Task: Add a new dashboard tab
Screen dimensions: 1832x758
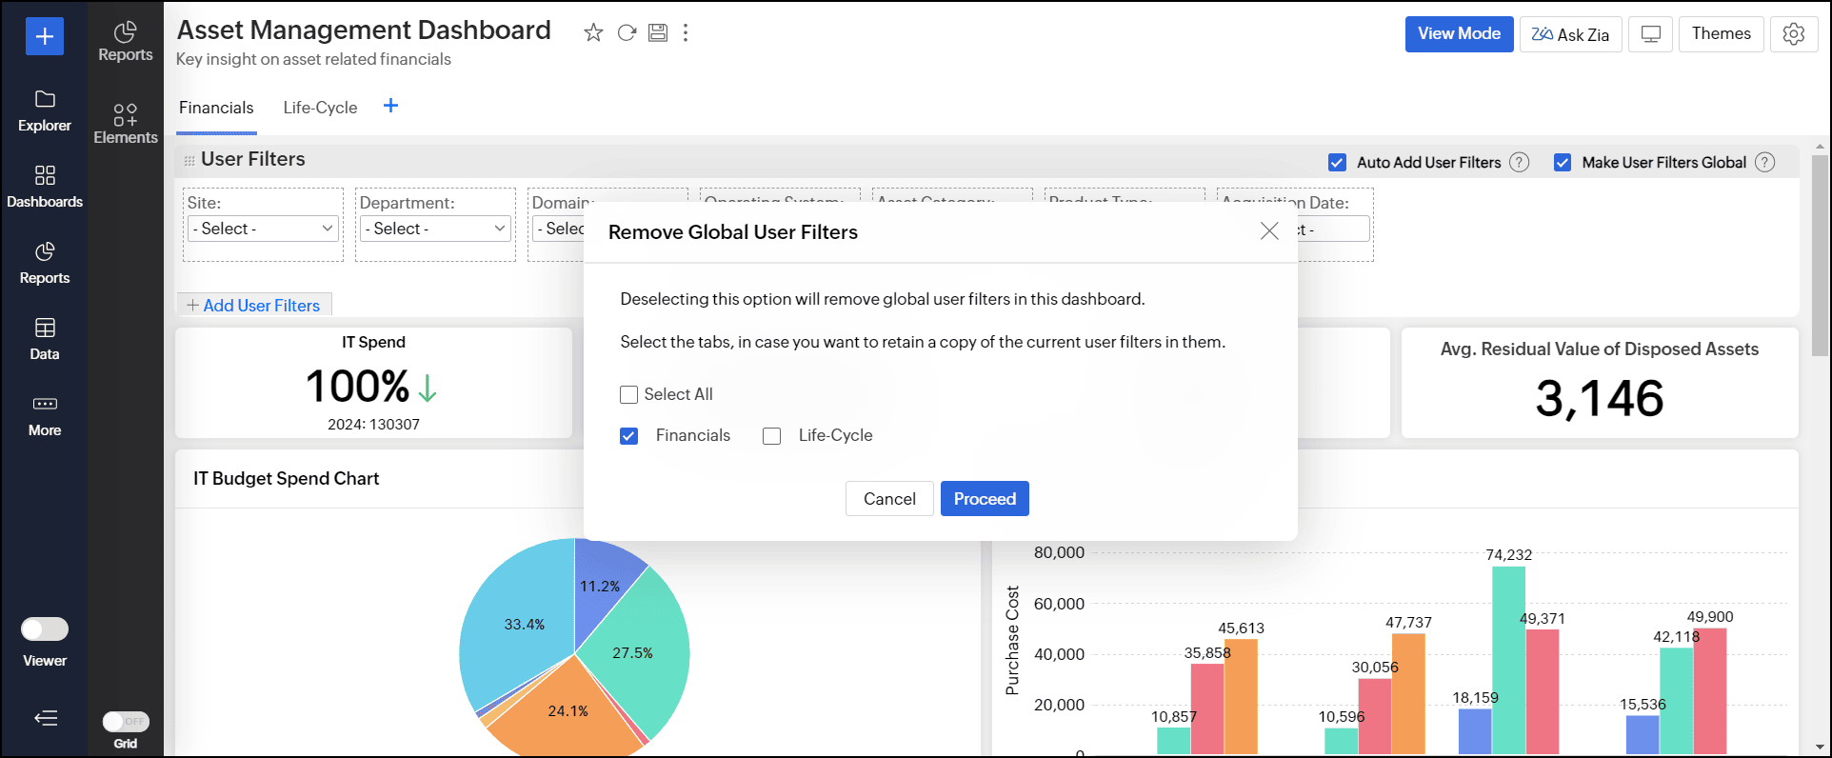Action: tap(390, 106)
